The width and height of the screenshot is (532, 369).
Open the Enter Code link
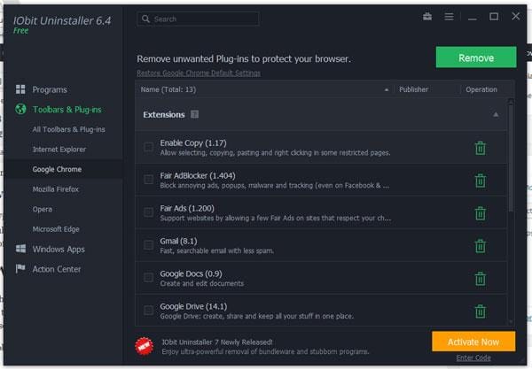click(473, 357)
